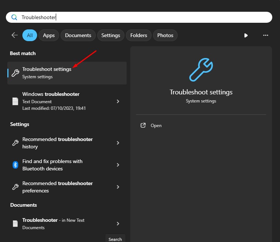The image size is (280, 242).
Task: Expand Troubleshooter document result chevron
Action: [118, 224]
